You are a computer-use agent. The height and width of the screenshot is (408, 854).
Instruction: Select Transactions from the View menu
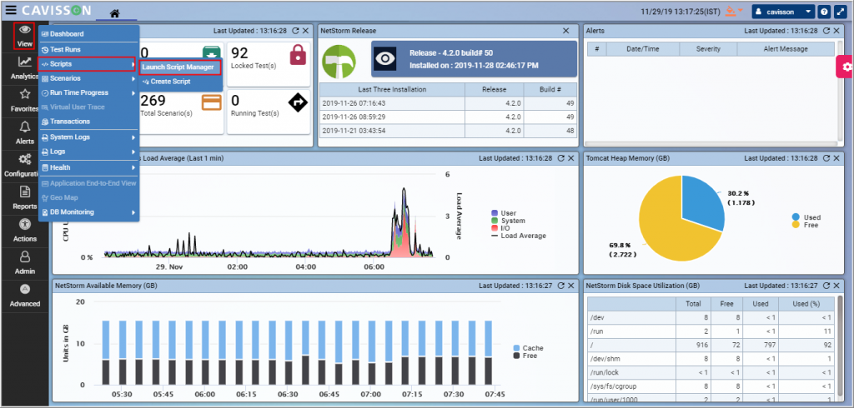tap(88, 122)
